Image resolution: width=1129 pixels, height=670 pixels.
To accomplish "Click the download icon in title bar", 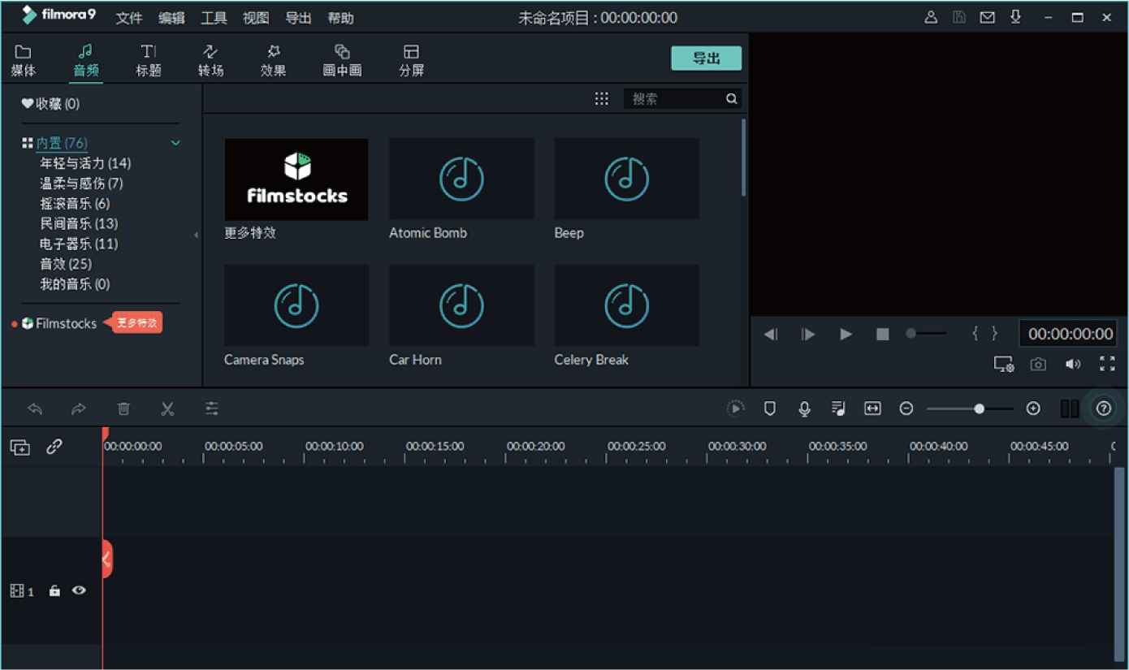I will [1015, 17].
